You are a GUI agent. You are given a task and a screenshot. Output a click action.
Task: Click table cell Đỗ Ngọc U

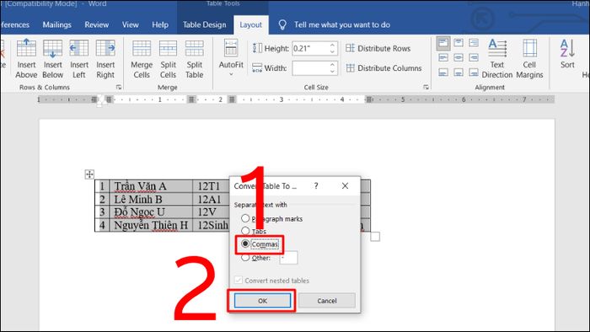pos(151,212)
